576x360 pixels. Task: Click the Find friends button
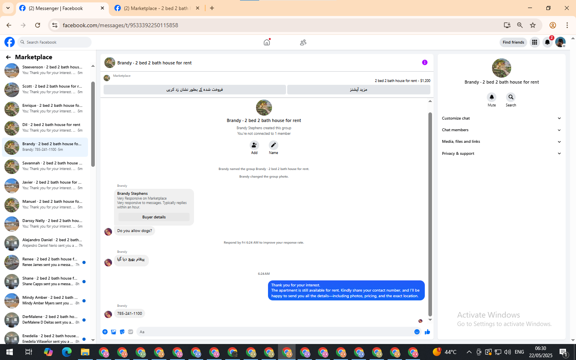(x=513, y=42)
